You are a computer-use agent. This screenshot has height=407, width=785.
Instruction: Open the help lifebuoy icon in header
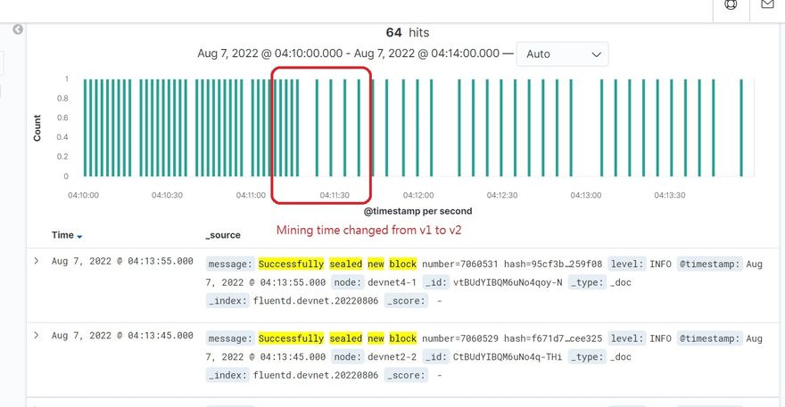point(731,4)
